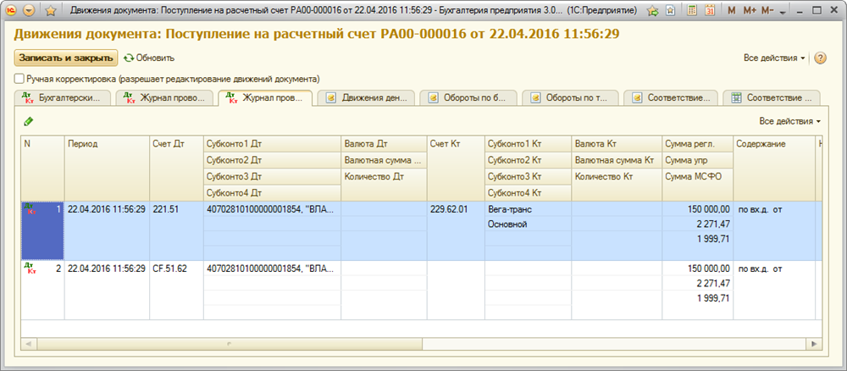
Task: Click the Обновить refresh button
Action: (x=149, y=58)
